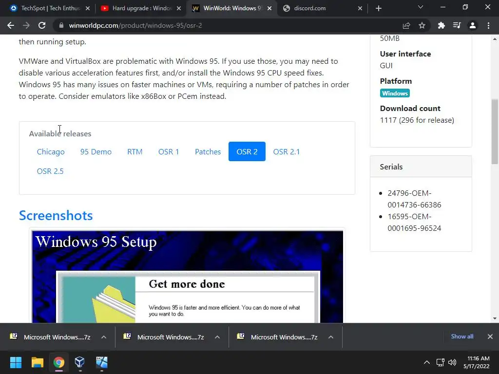Screen dimensions: 499x374
Task: Close the downloads bar
Action: 490,337
